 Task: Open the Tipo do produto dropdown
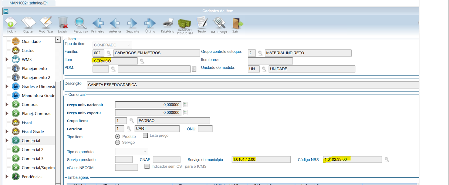tap(131, 151)
